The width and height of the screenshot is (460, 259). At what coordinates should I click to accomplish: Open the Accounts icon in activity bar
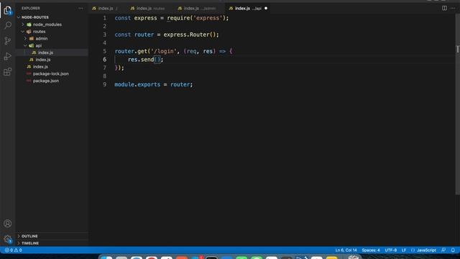coord(8,224)
